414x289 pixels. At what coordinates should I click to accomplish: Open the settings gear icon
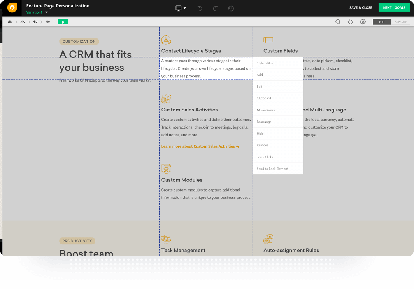click(363, 22)
